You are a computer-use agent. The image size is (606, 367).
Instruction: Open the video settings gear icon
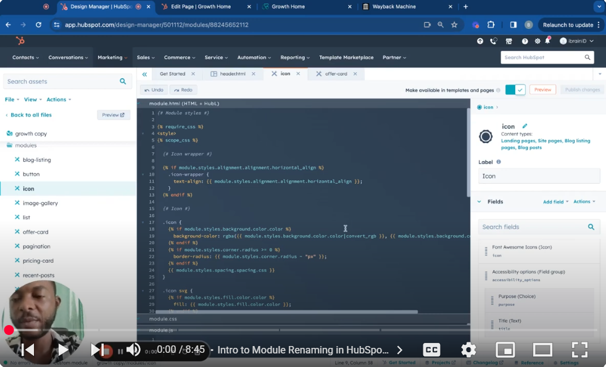(x=468, y=350)
